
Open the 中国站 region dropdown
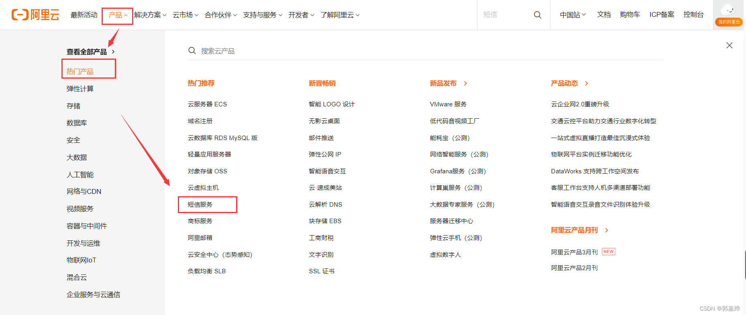pos(573,15)
